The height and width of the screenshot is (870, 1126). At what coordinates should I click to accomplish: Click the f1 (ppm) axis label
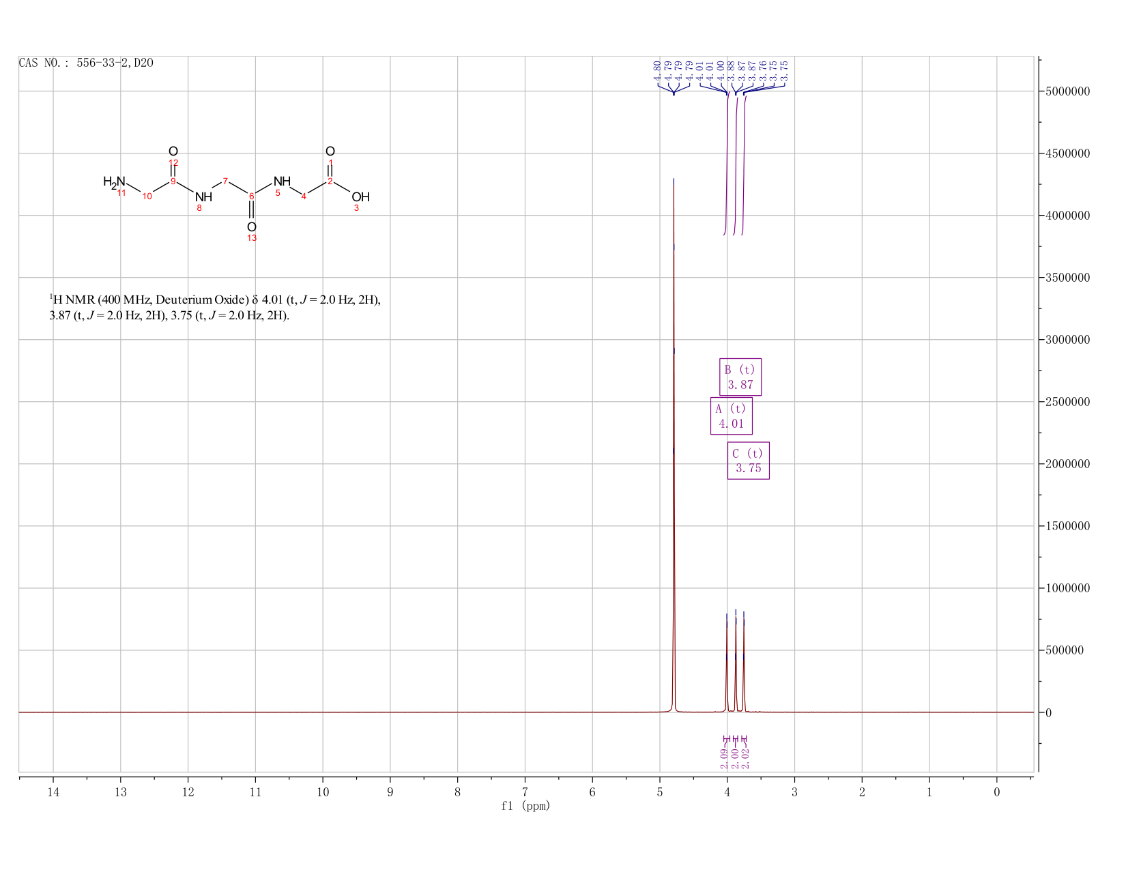click(x=525, y=806)
